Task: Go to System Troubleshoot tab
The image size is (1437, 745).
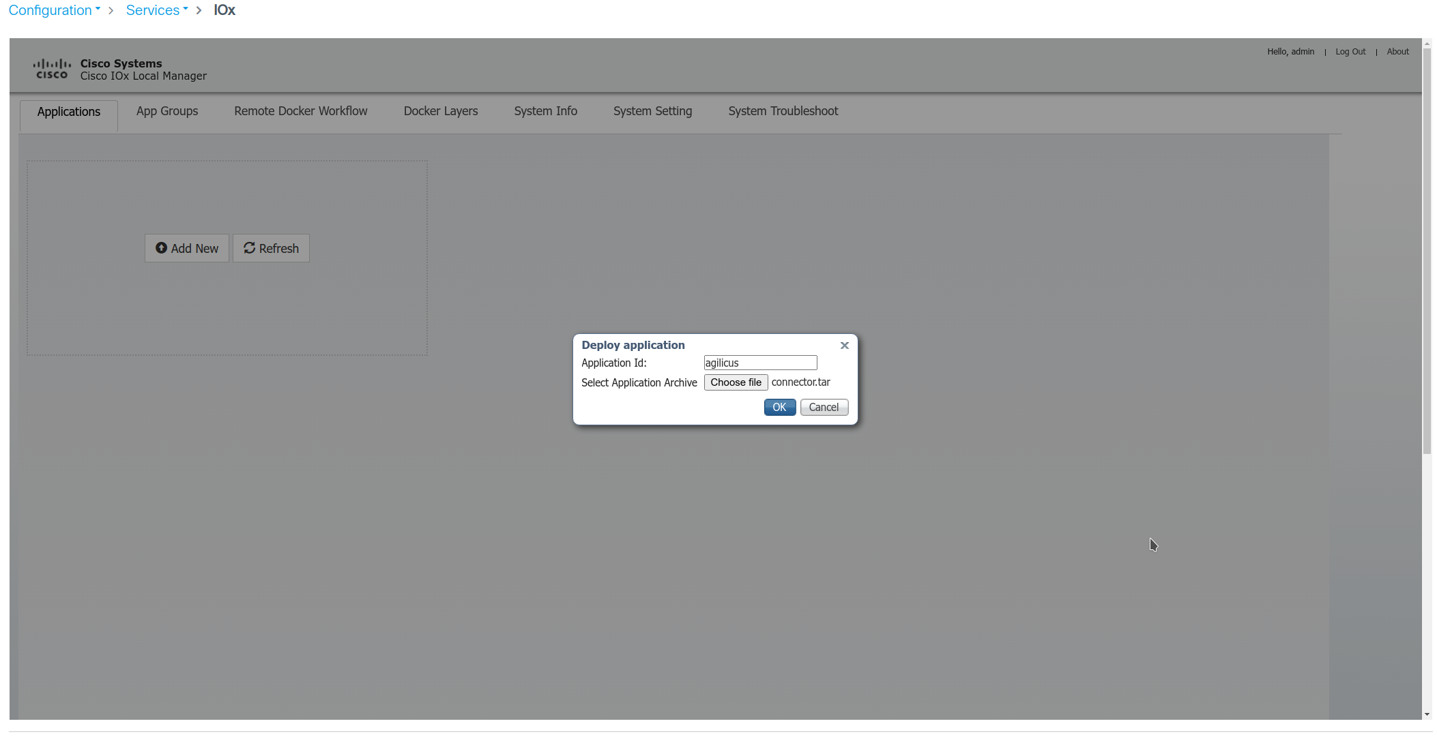Action: coord(783,111)
